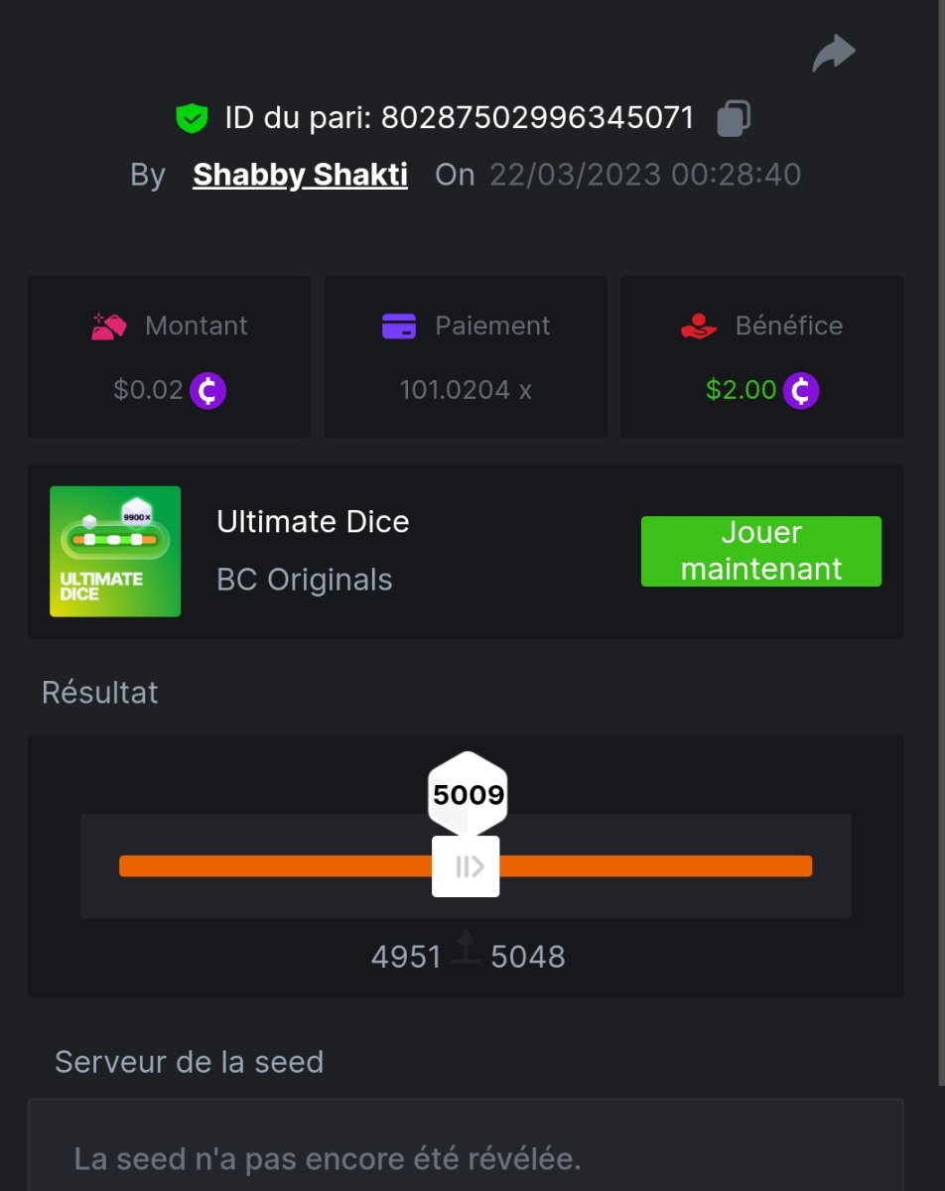Click the white slider handle

pyautogui.click(x=466, y=866)
